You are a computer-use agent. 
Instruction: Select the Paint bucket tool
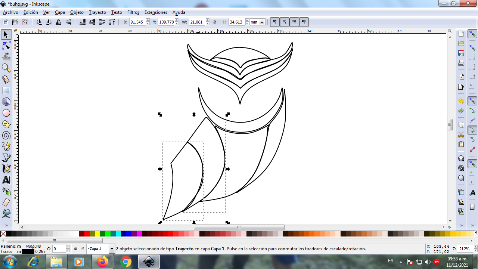pos(6,214)
